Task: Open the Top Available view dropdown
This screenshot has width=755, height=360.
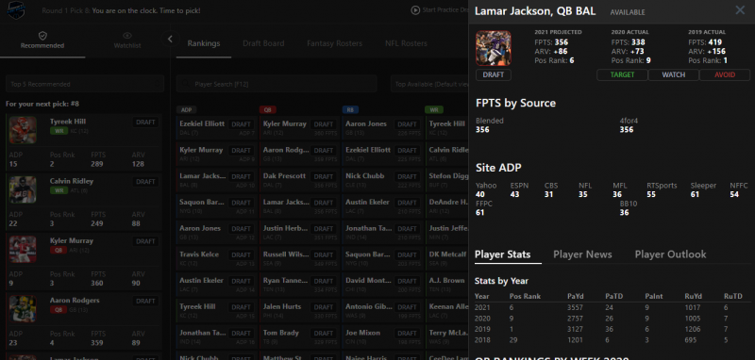Action: click(429, 84)
